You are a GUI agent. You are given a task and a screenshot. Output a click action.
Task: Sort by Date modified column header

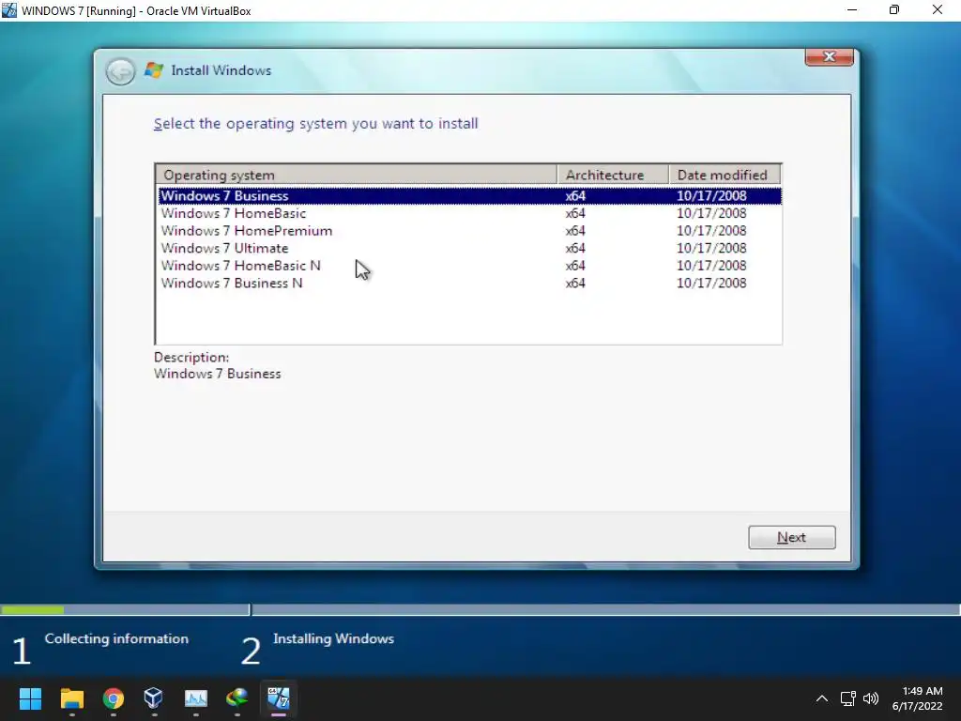tap(725, 175)
